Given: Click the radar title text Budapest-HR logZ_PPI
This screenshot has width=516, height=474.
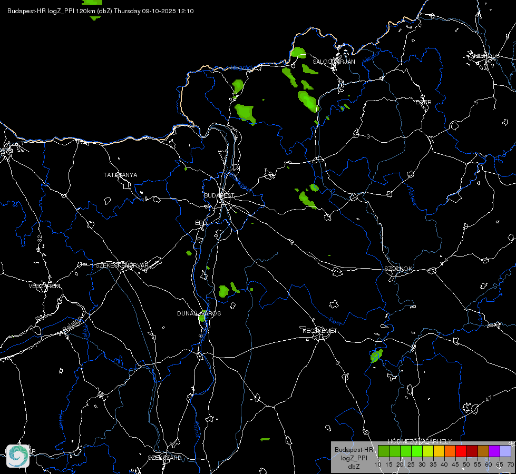Looking at the screenshot, I should click(x=41, y=11).
